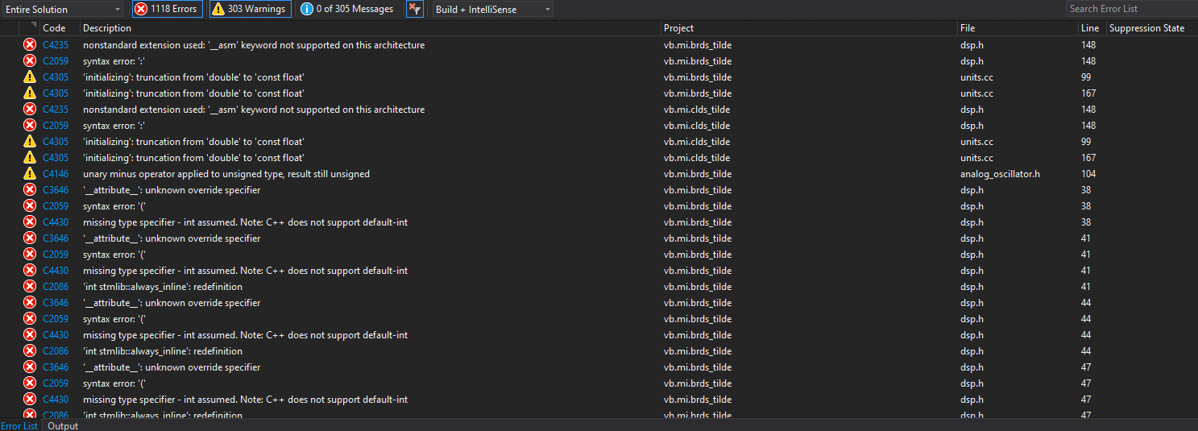Image resolution: width=1198 pixels, height=431 pixels.
Task: Switch to the Output tab
Action: 63,425
